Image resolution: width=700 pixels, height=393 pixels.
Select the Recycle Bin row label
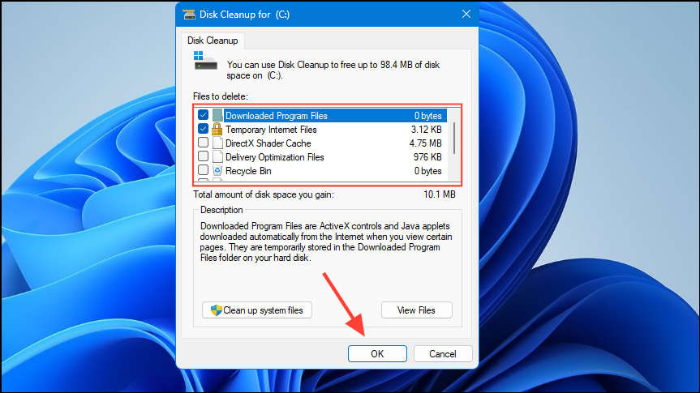[x=248, y=171]
